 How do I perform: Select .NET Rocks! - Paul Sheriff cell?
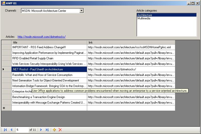[49, 69]
